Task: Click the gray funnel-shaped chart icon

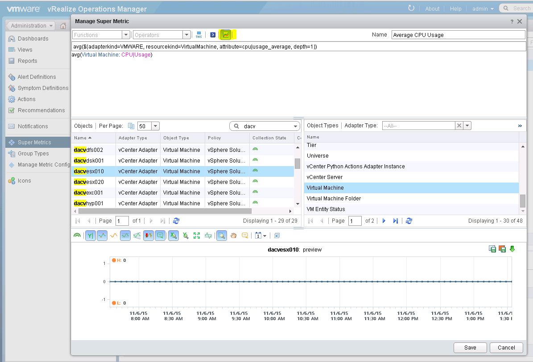Action: tap(137, 236)
